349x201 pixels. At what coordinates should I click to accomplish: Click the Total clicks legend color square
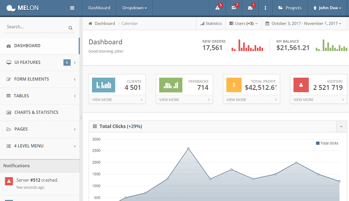(318, 143)
